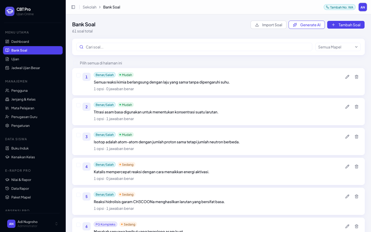The width and height of the screenshot is (371, 232).
Task: Select checkbox for question 1
Action: 78,75
